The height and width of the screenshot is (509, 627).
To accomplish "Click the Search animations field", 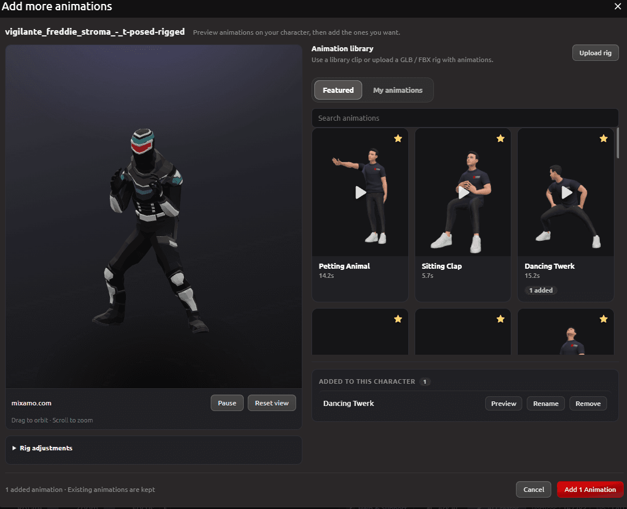I will tap(465, 118).
